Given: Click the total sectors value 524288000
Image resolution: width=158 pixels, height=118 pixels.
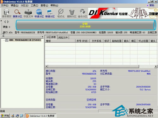Looking at the screenshot, I should (91, 90).
